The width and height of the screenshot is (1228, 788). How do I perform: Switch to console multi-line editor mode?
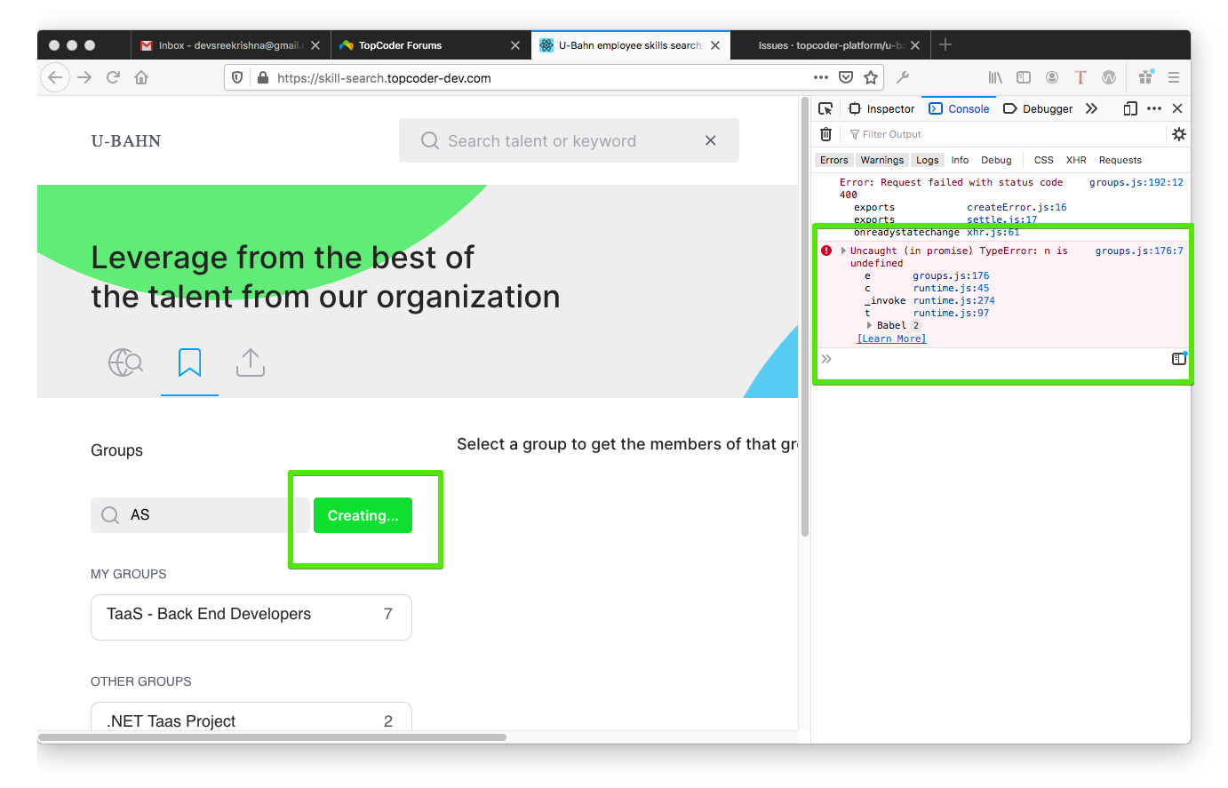[x=1179, y=359]
